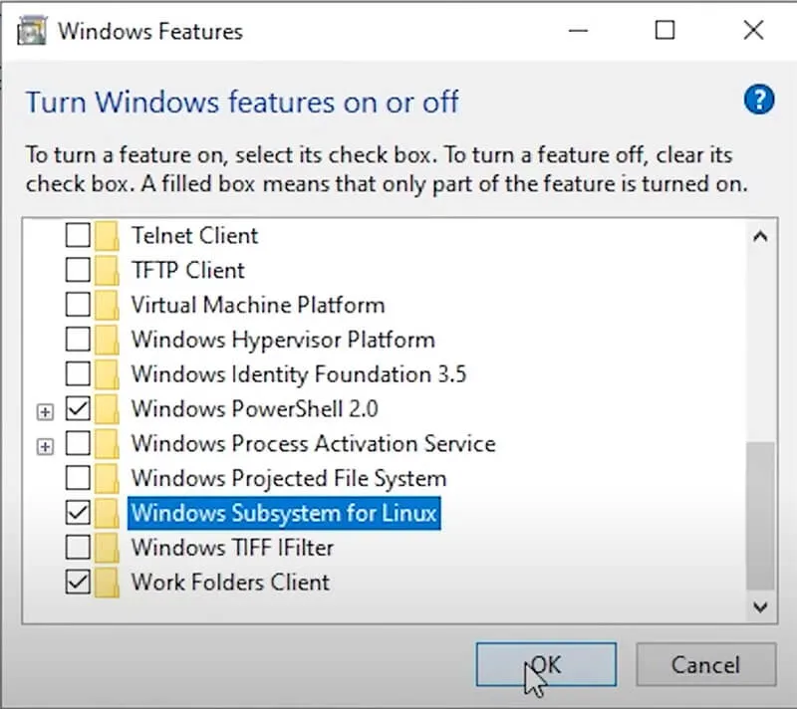
Task: Expand Windows Process Activation Service node
Action: pos(45,446)
